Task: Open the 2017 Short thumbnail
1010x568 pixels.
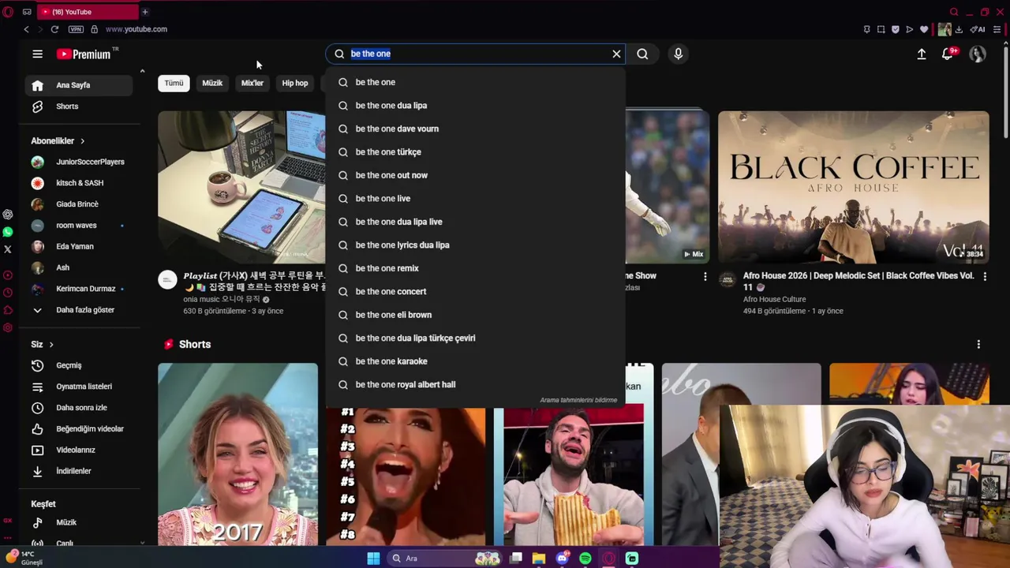Action: (x=238, y=454)
